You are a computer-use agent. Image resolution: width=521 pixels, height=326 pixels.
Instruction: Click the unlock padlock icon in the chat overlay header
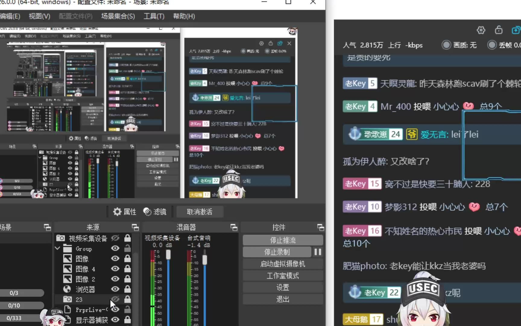pos(499,30)
